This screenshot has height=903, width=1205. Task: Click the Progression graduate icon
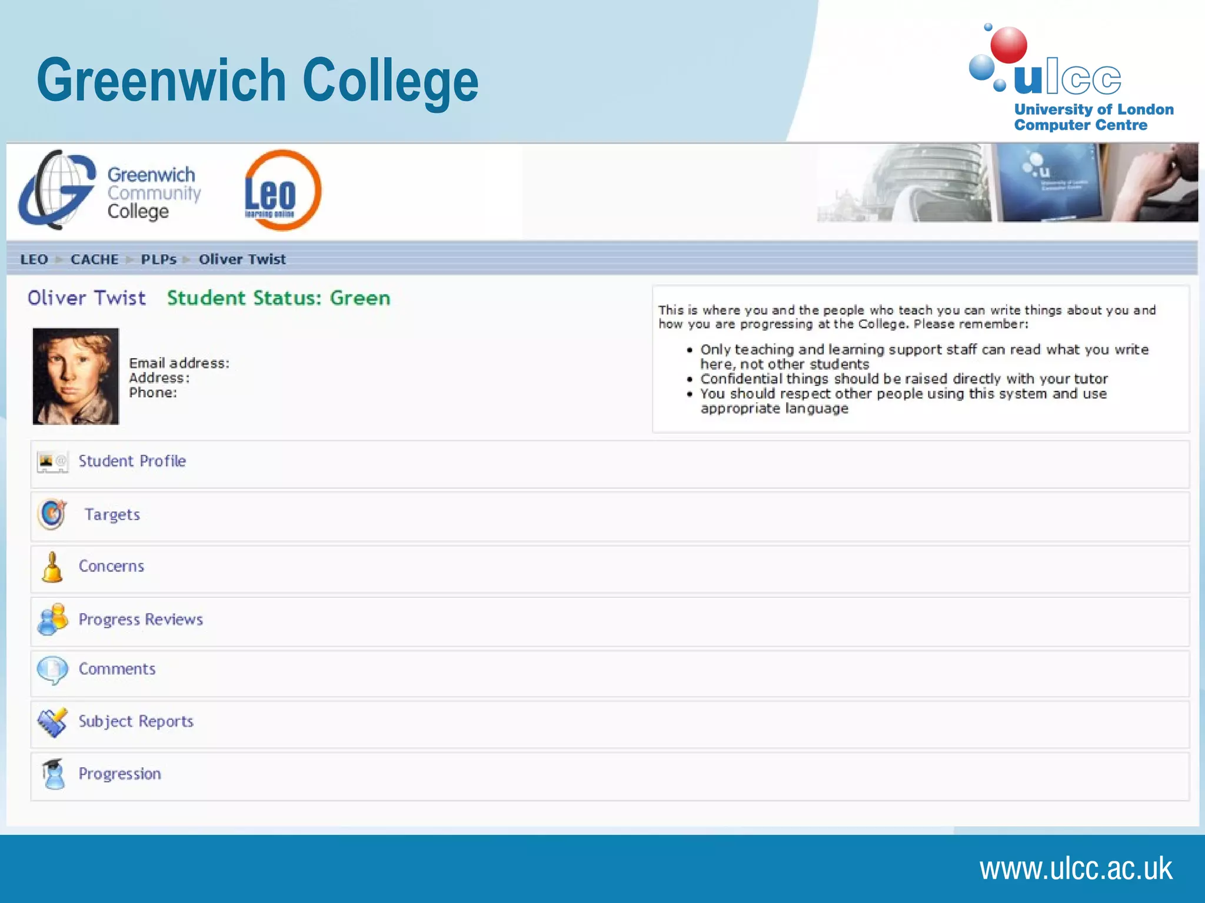[54, 774]
